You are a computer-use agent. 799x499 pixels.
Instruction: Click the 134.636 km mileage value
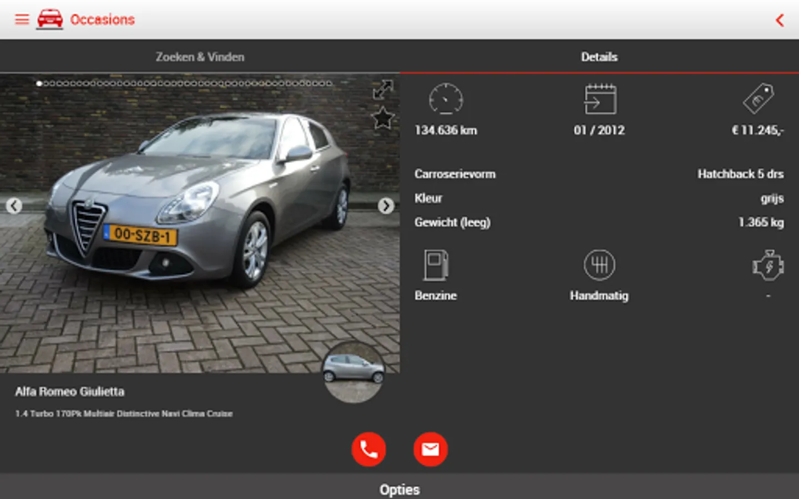click(446, 130)
